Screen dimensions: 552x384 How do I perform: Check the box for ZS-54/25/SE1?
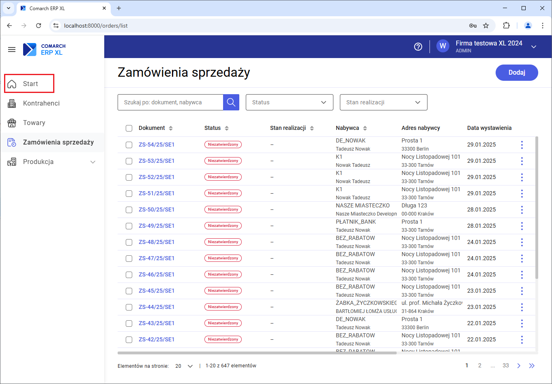point(129,145)
